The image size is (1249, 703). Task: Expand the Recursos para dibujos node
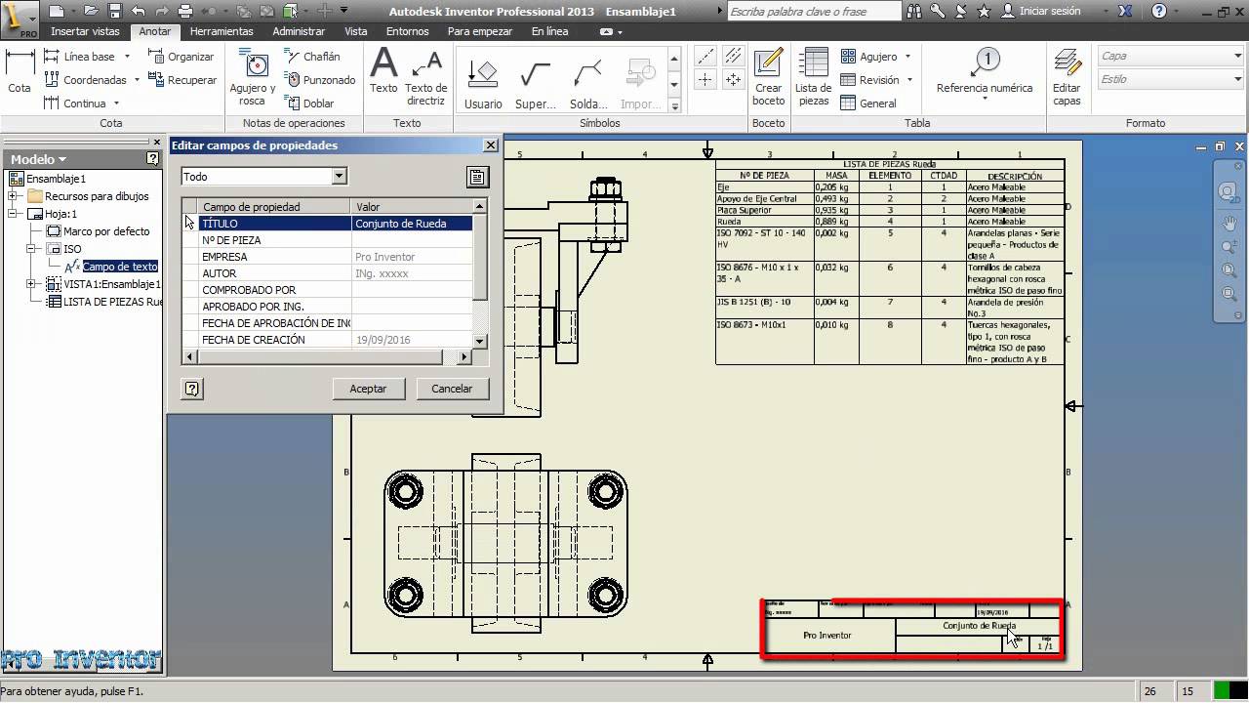pos(13,196)
